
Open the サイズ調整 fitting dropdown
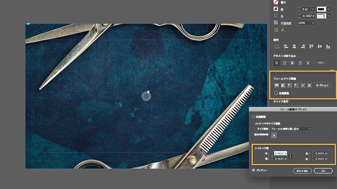click(291, 128)
